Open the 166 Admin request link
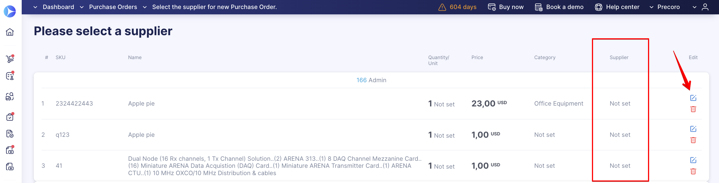Image resolution: width=719 pixels, height=183 pixels. (371, 80)
